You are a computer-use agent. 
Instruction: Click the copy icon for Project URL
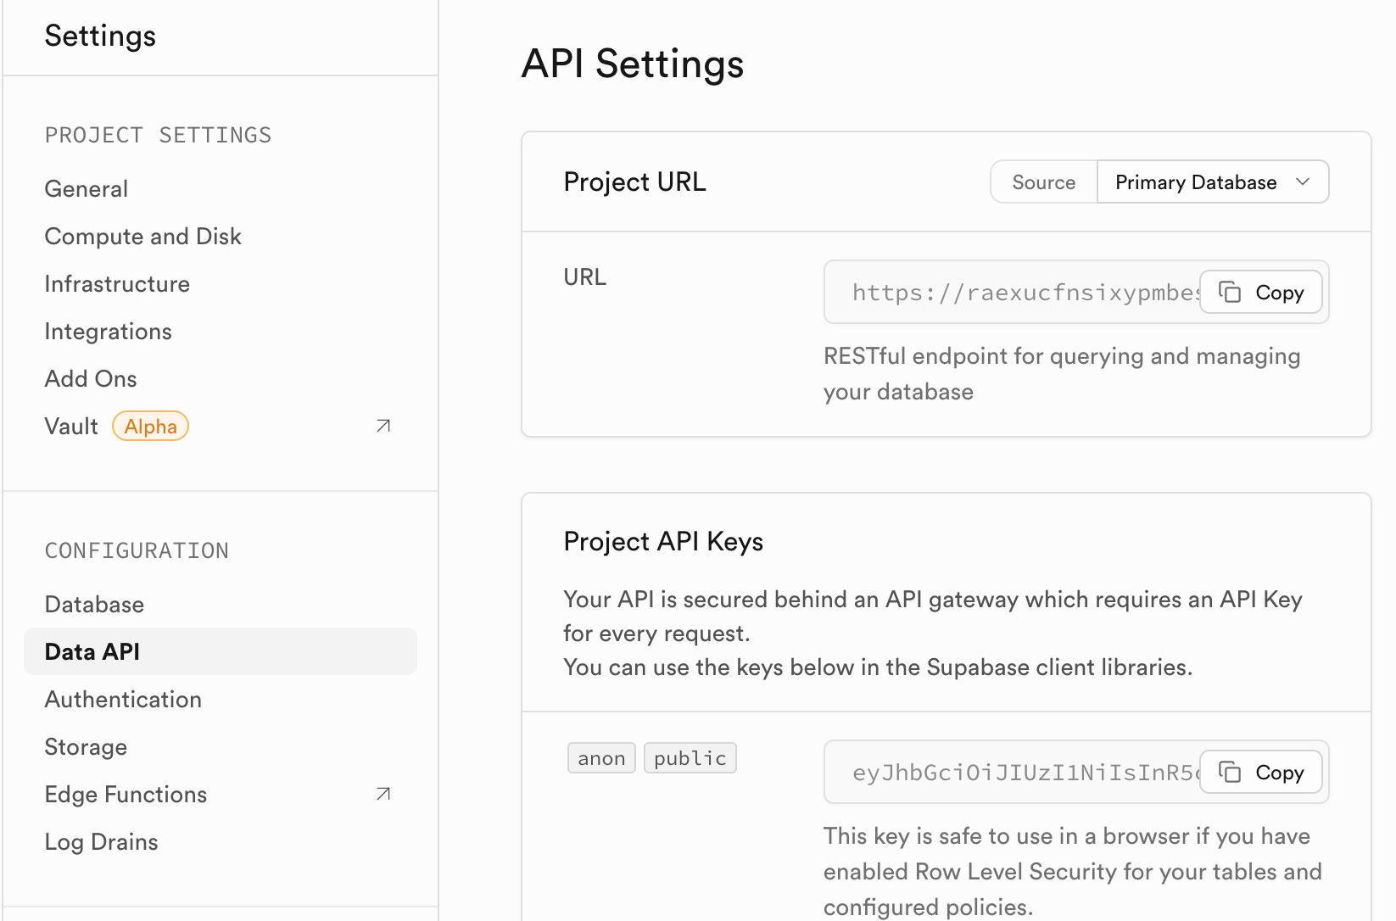(1230, 293)
